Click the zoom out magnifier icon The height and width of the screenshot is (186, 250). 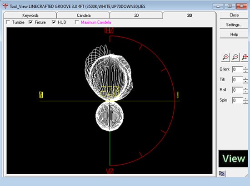click(x=235, y=57)
